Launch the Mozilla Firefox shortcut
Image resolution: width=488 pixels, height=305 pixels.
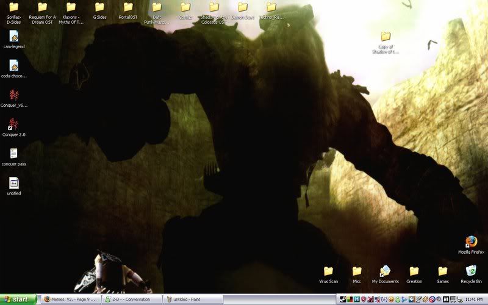(471, 245)
